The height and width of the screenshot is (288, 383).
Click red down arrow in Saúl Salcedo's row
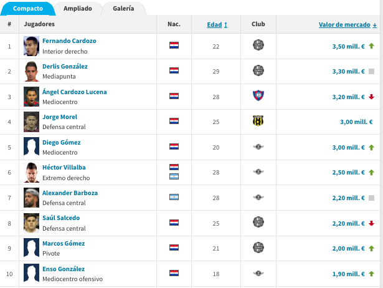[371, 223]
